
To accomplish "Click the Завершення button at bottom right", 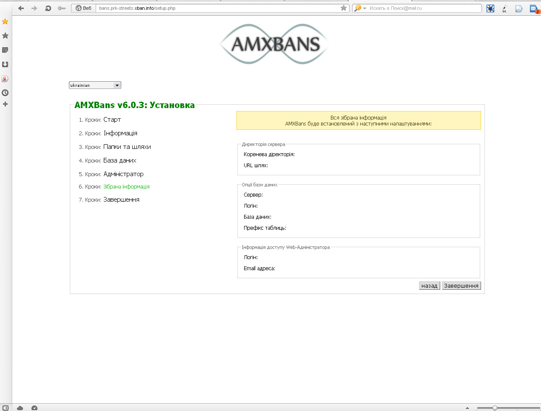I will tap(461, 285).
